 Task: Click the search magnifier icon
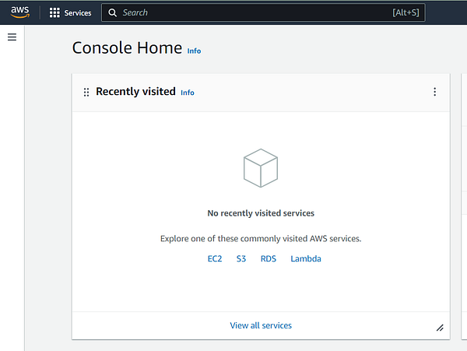113,12
